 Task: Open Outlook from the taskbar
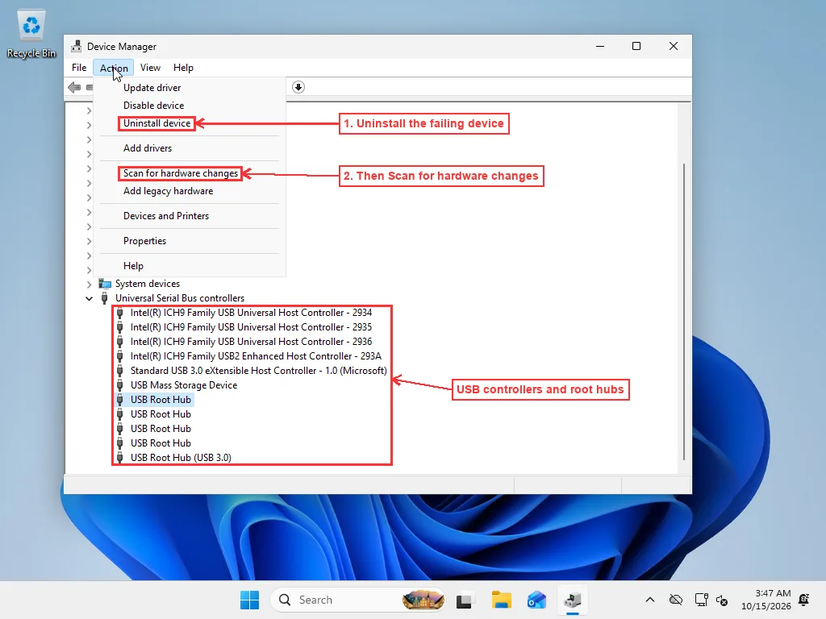[536, 600]
